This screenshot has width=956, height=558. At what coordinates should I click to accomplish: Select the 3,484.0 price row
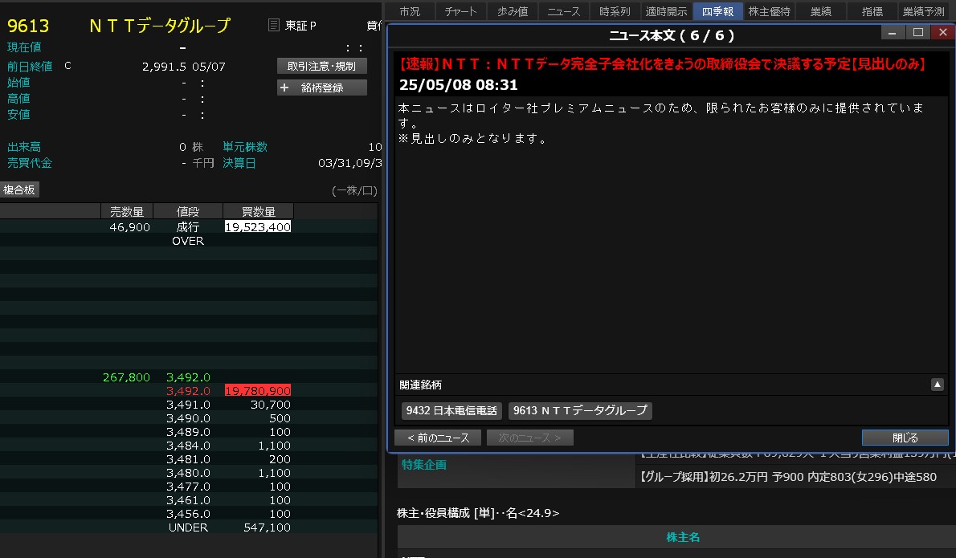pyautogui.click(x=188, y=446)
